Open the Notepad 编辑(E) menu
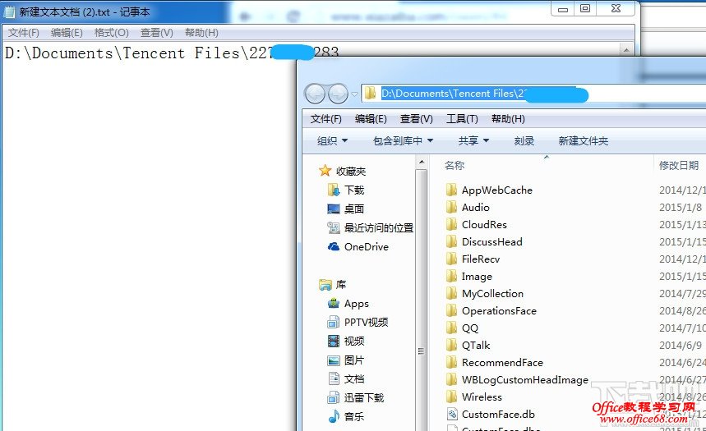The image size is (706, 431). click(67, 33)
